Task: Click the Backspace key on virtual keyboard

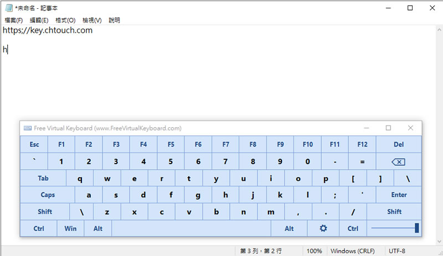Action: point(398,161)
